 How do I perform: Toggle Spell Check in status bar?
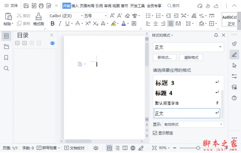[48, 148]
